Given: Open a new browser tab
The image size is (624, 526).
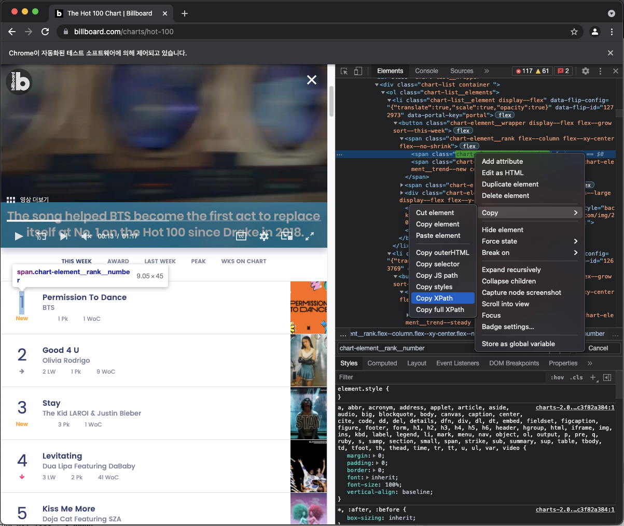Looking at the screenshot, I should pos(185,13).
